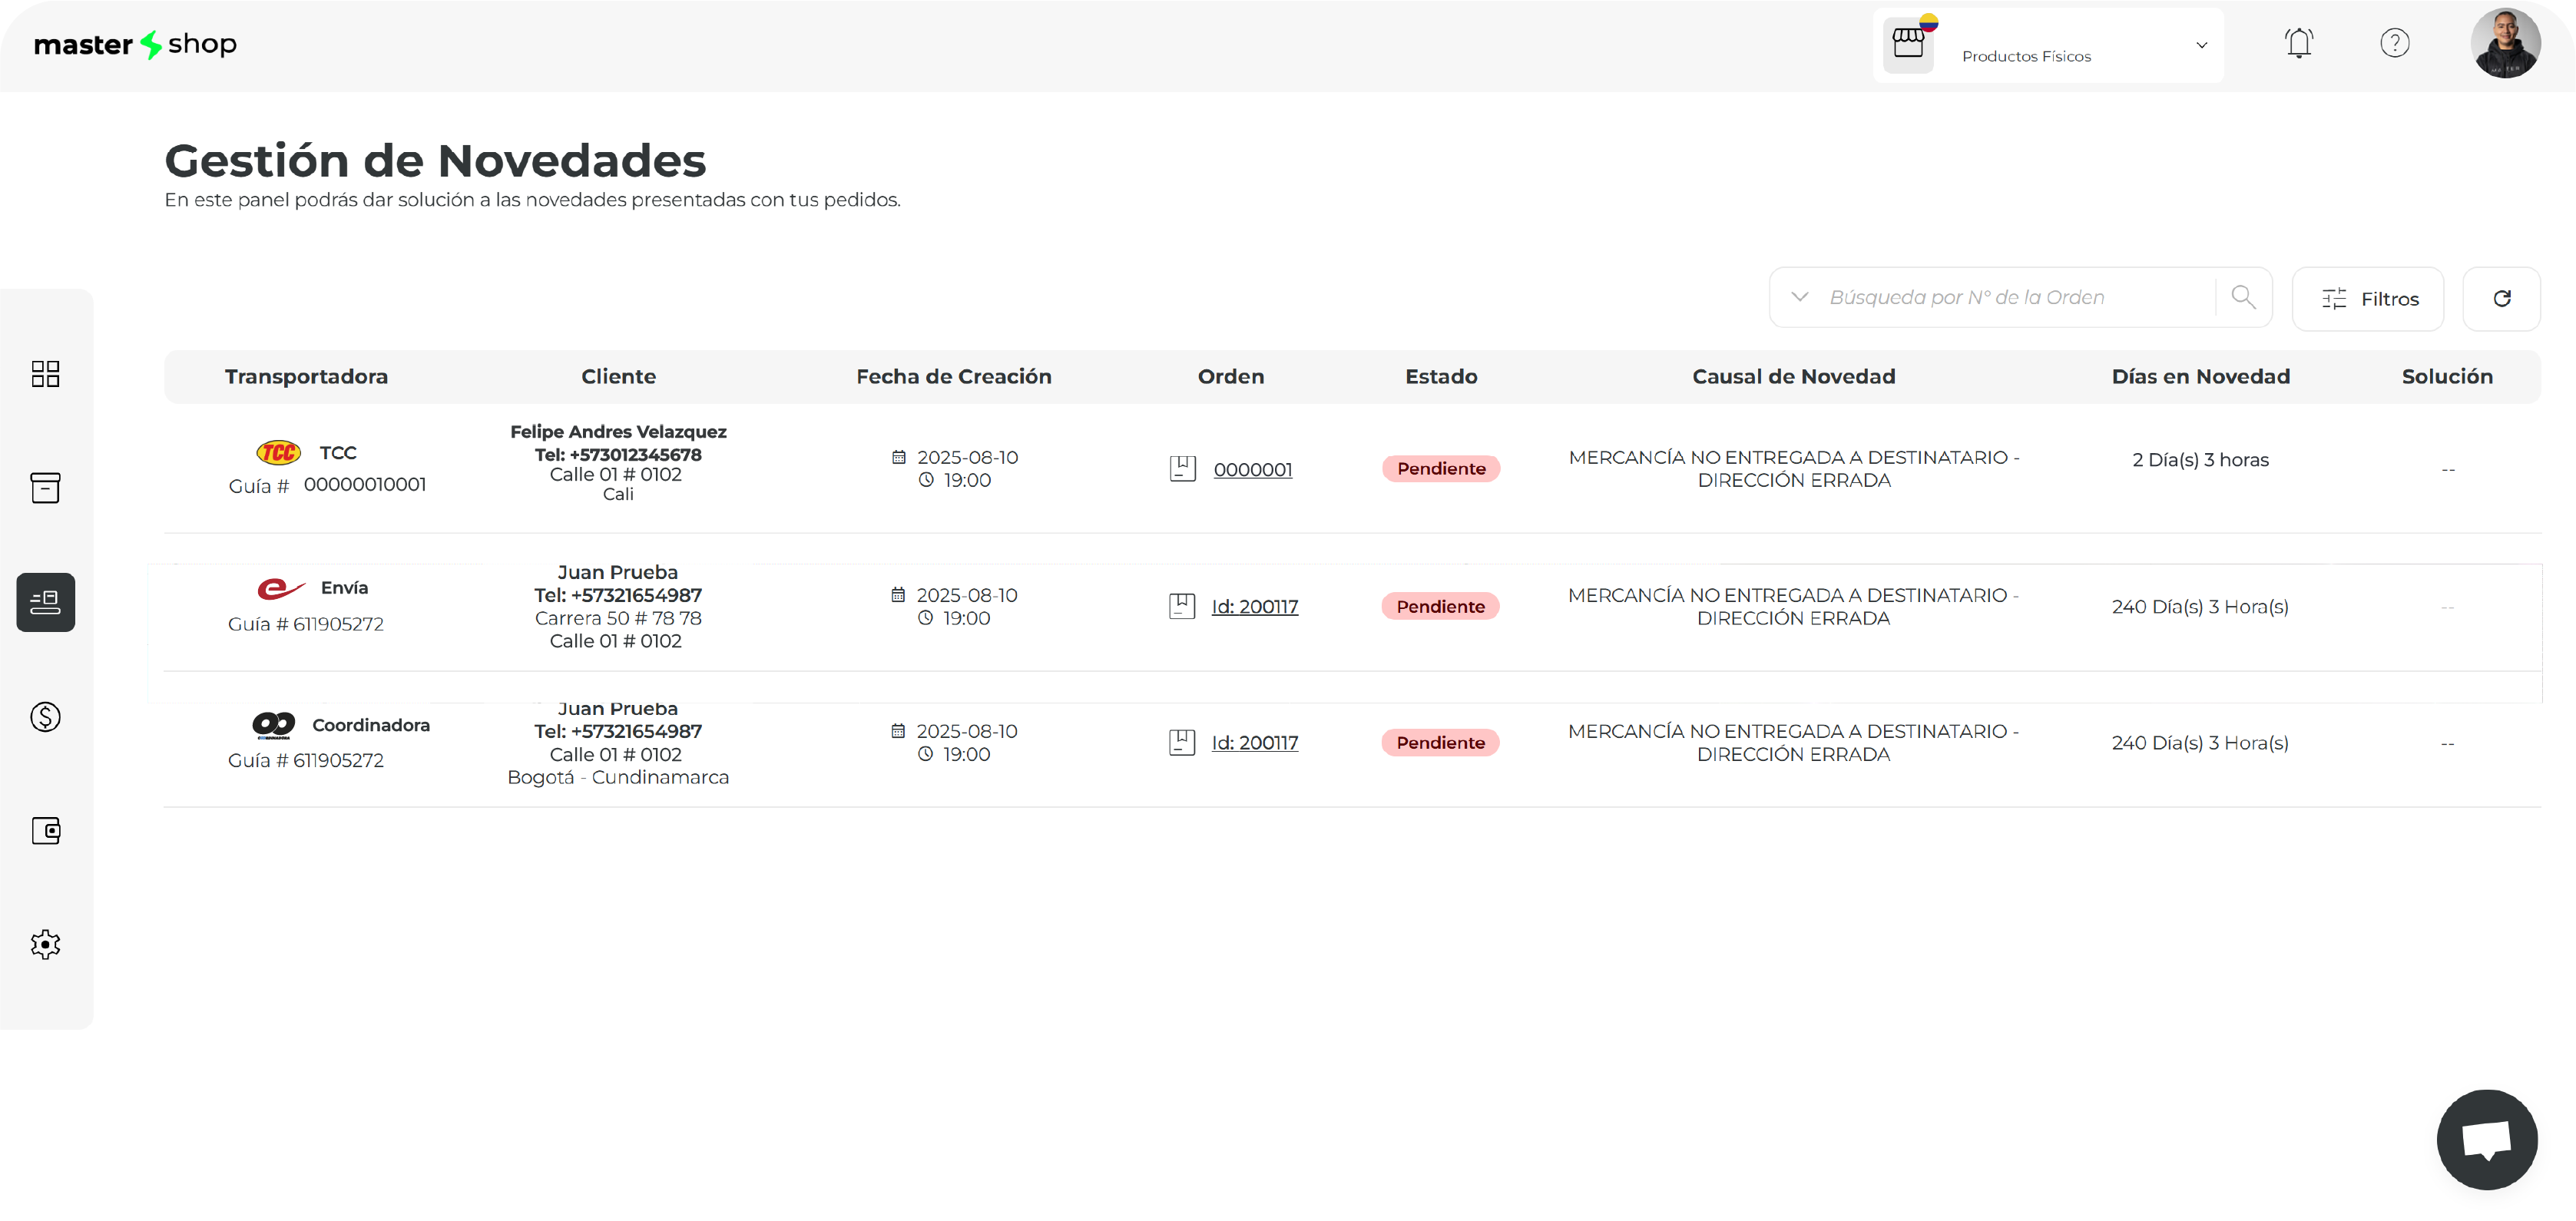Click "2 Día(s) 3 horas" value

2200,459
